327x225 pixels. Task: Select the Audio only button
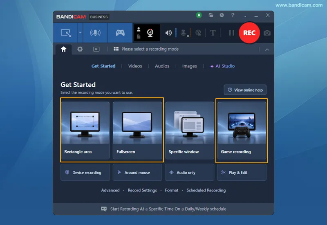[189, 172]
